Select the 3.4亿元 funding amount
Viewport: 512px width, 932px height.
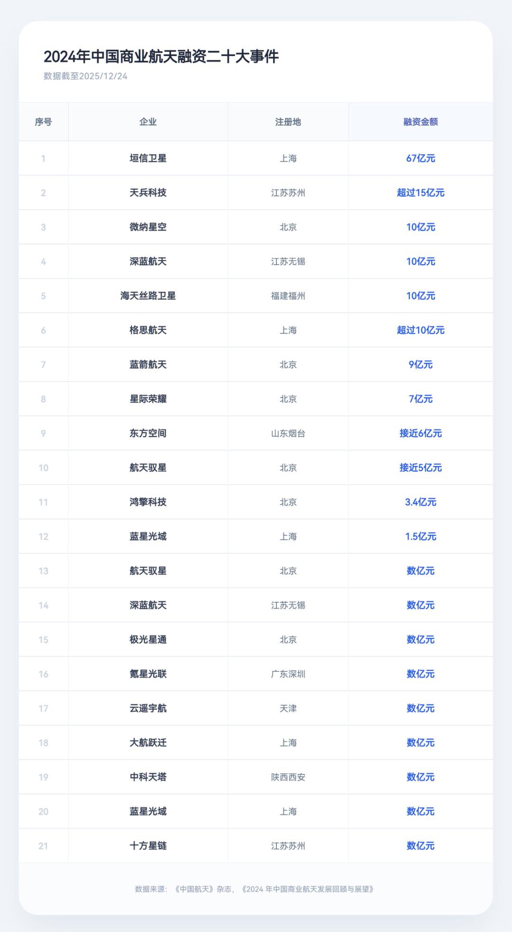point(421,502)
